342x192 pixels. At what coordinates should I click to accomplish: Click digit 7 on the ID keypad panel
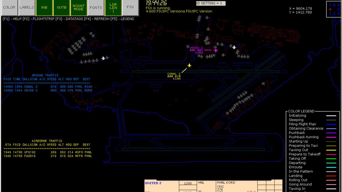tap(330, 4)
